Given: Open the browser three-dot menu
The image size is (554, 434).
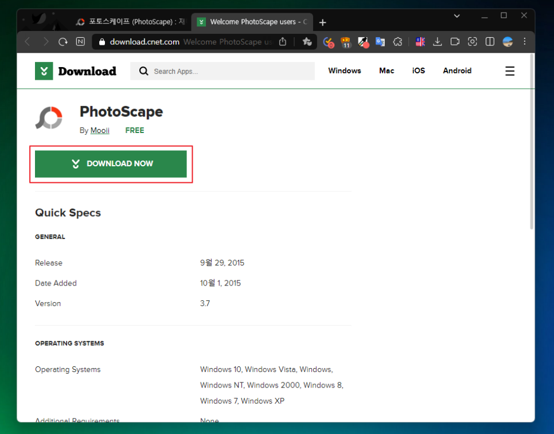Looking at the screenshot, I should tap(525, 42).
